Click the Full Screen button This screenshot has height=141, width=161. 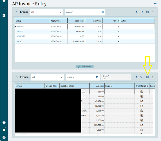[84, 67]
